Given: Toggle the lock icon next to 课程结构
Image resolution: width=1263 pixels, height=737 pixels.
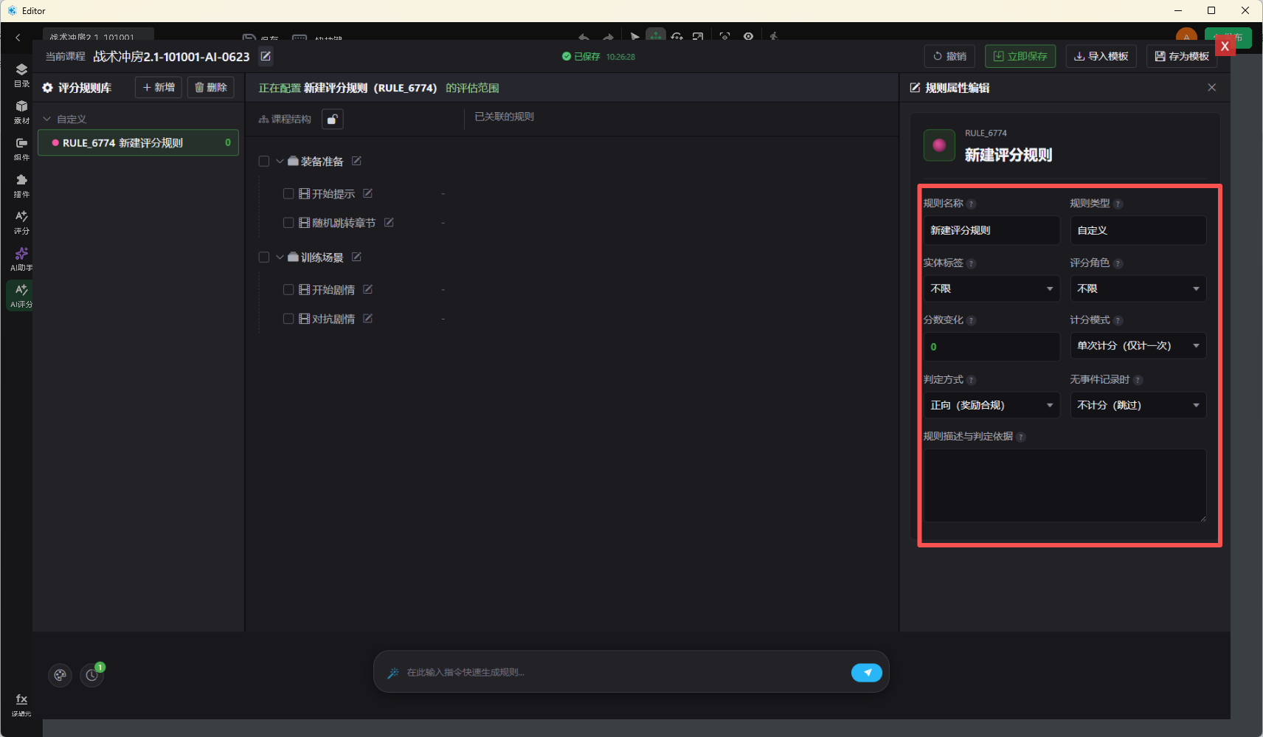Looking at the screenshot, I should point(333,119).
